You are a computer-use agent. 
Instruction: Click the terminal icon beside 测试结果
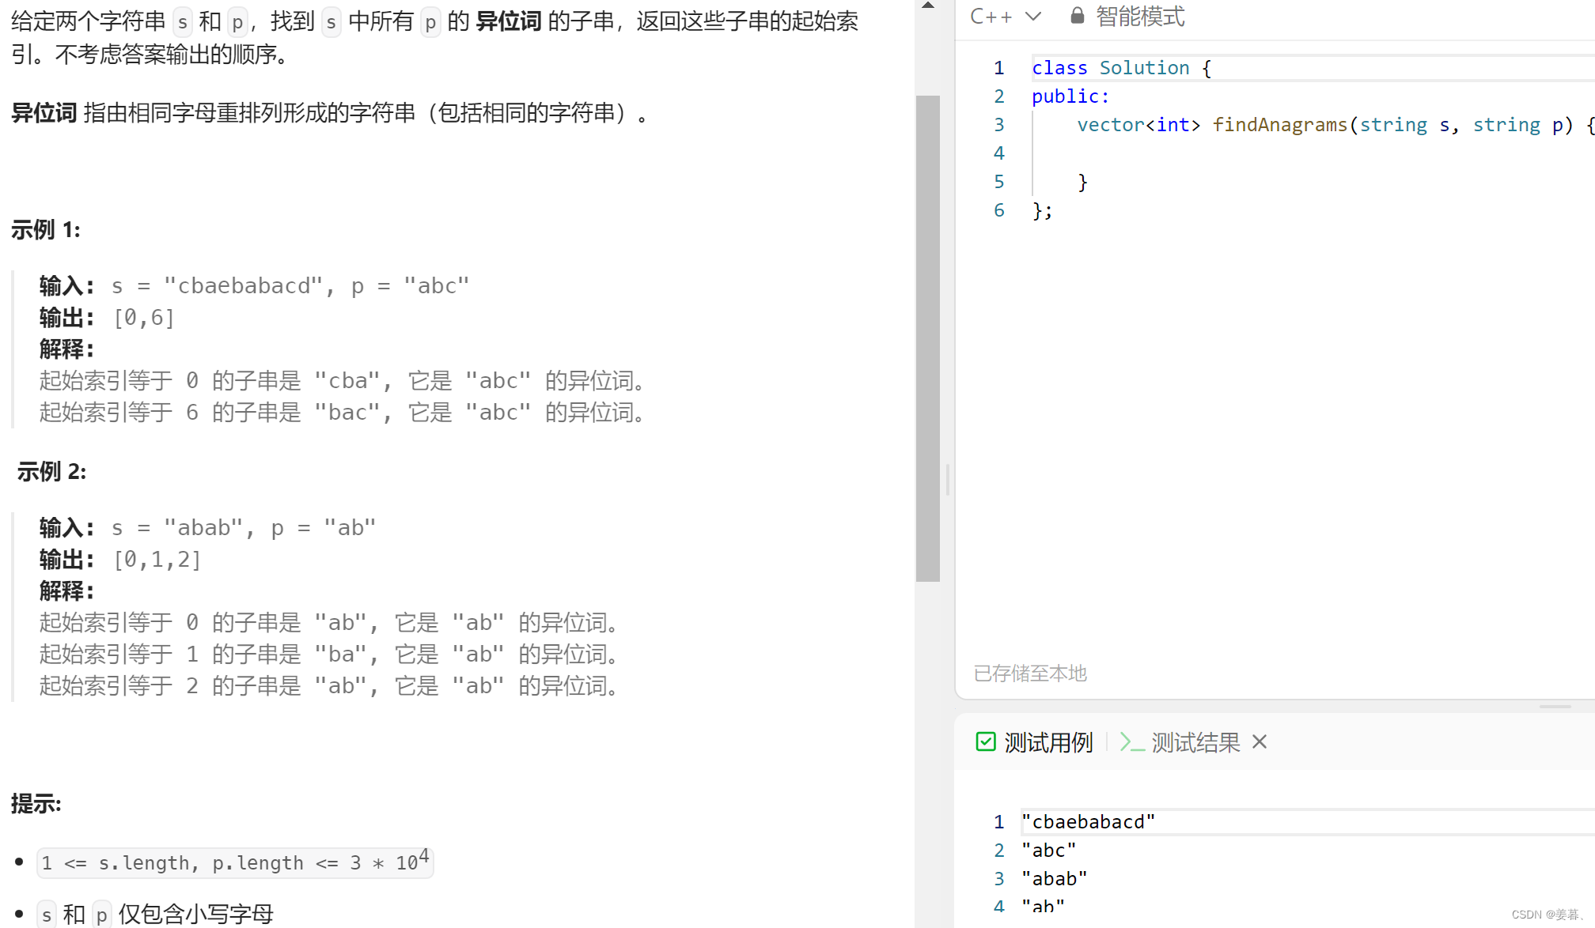1131,742
